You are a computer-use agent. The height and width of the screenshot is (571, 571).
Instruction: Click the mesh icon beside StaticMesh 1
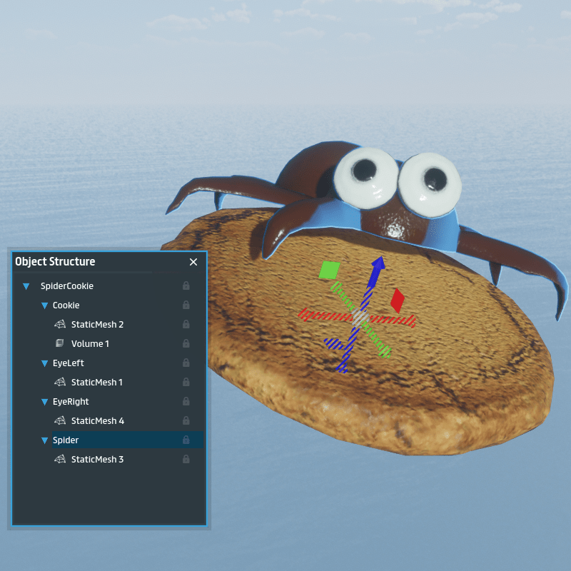click(60, 383)
